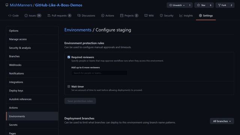
Task: Click the Projects count badge 2
Action: click(x=136, y=16)
